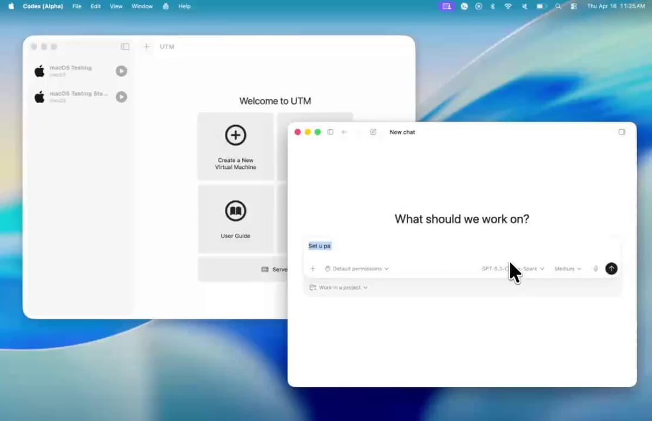
Task: Click Create a New Virtual Machine
Action: (235, 146)
